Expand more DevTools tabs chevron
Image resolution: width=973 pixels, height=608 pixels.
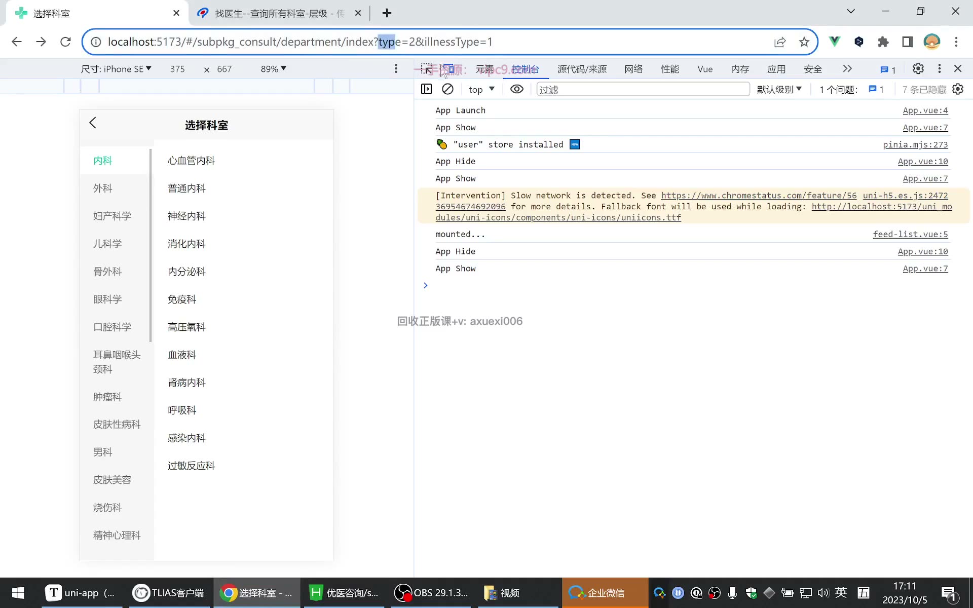click(847, 68)
